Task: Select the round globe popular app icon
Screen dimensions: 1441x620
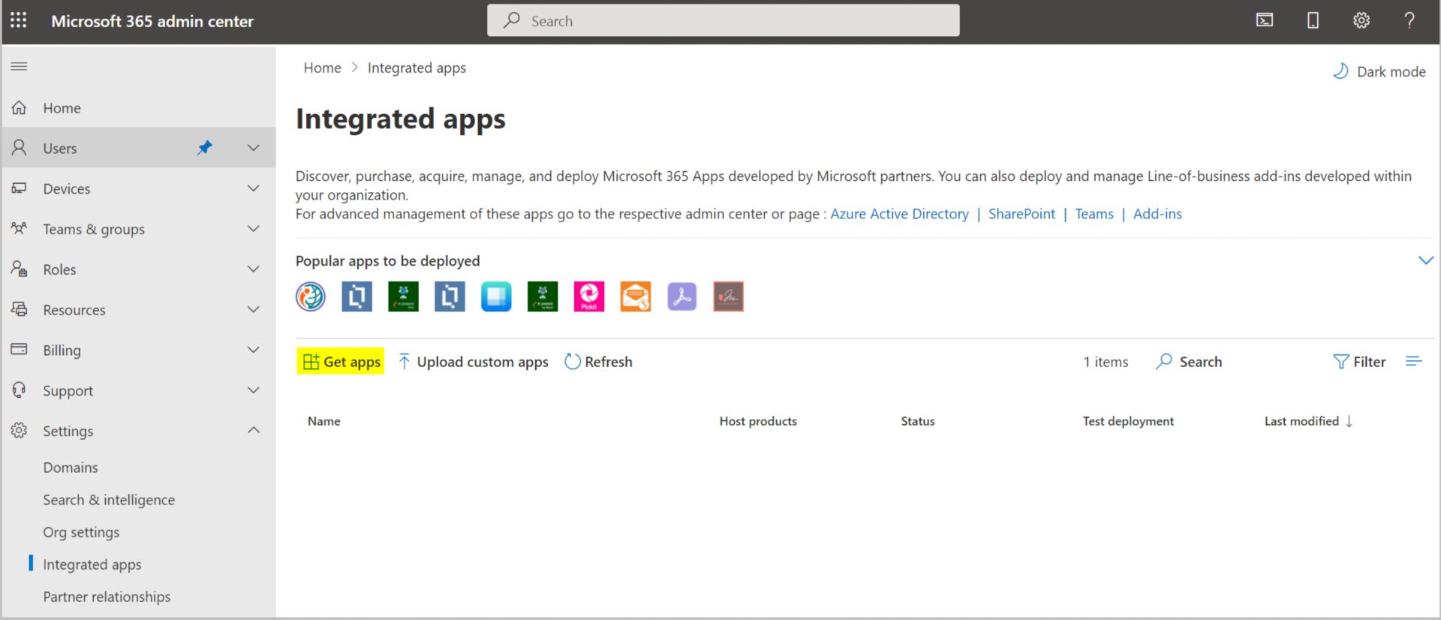Action: (311, 296)
